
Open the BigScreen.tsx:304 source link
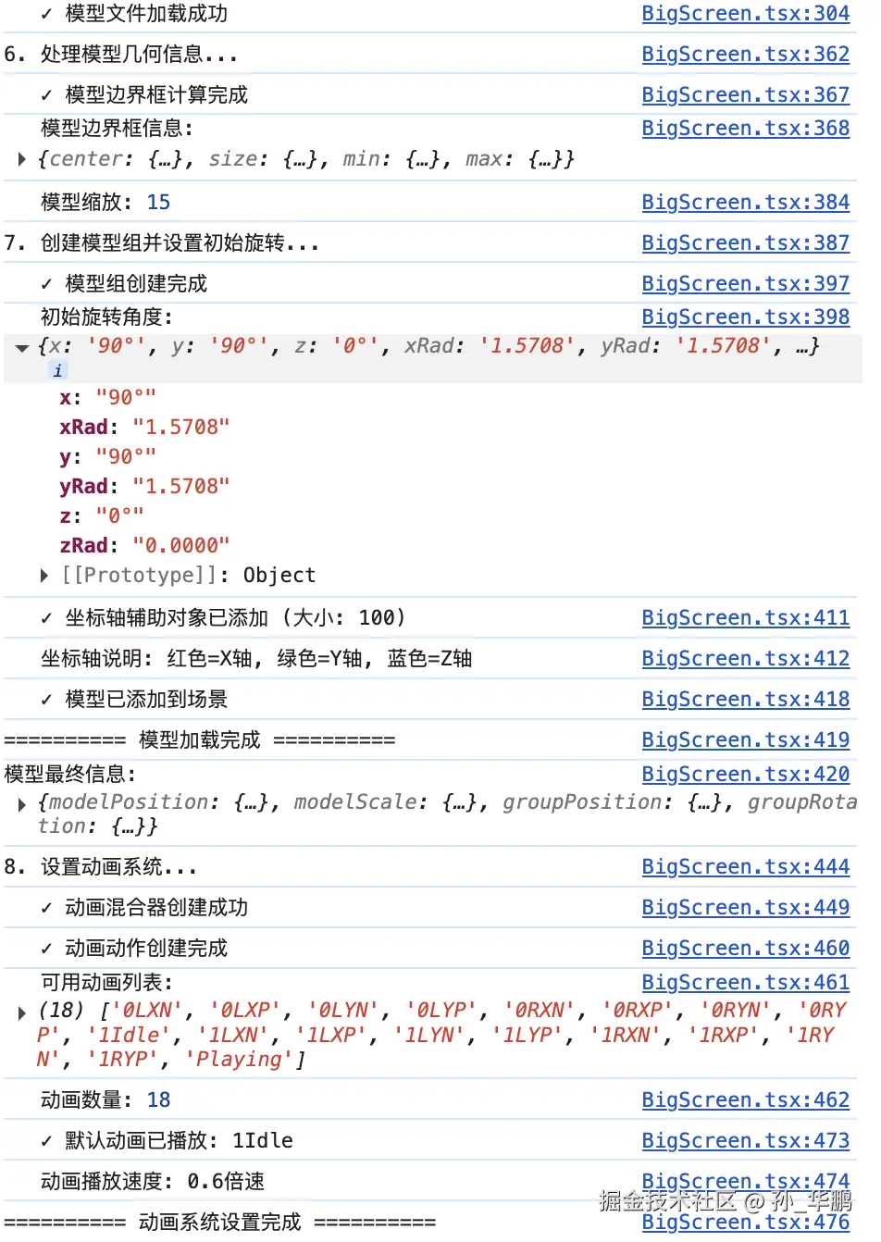pos(745,13)
